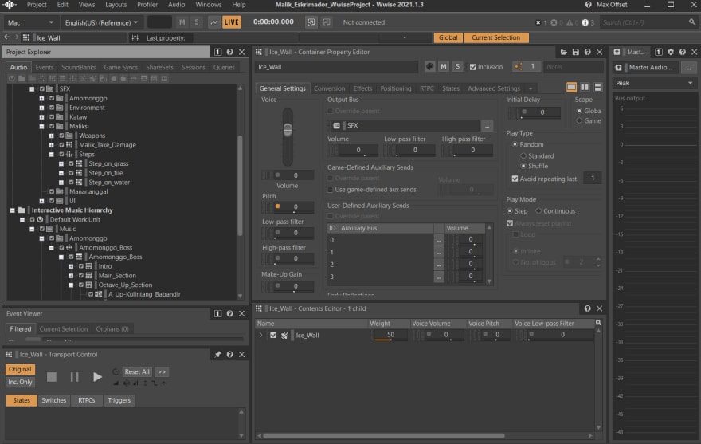Select Game object scope
This screenshot has height=444, width=701.
(579, 121)
